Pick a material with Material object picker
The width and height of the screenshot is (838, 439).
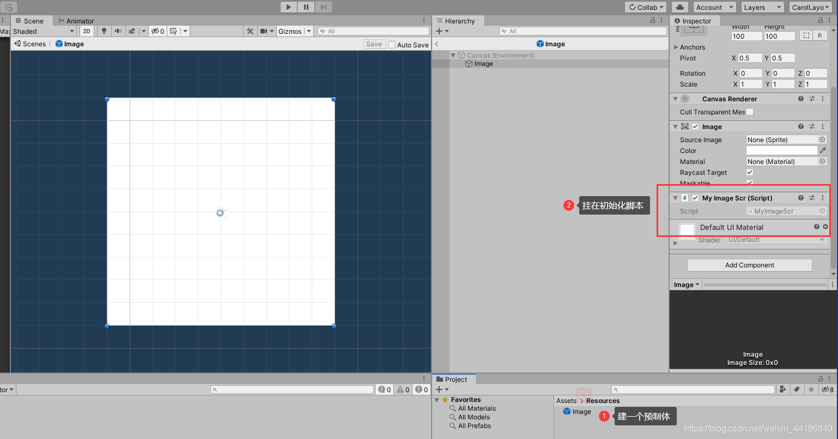(x=822, y=162)
